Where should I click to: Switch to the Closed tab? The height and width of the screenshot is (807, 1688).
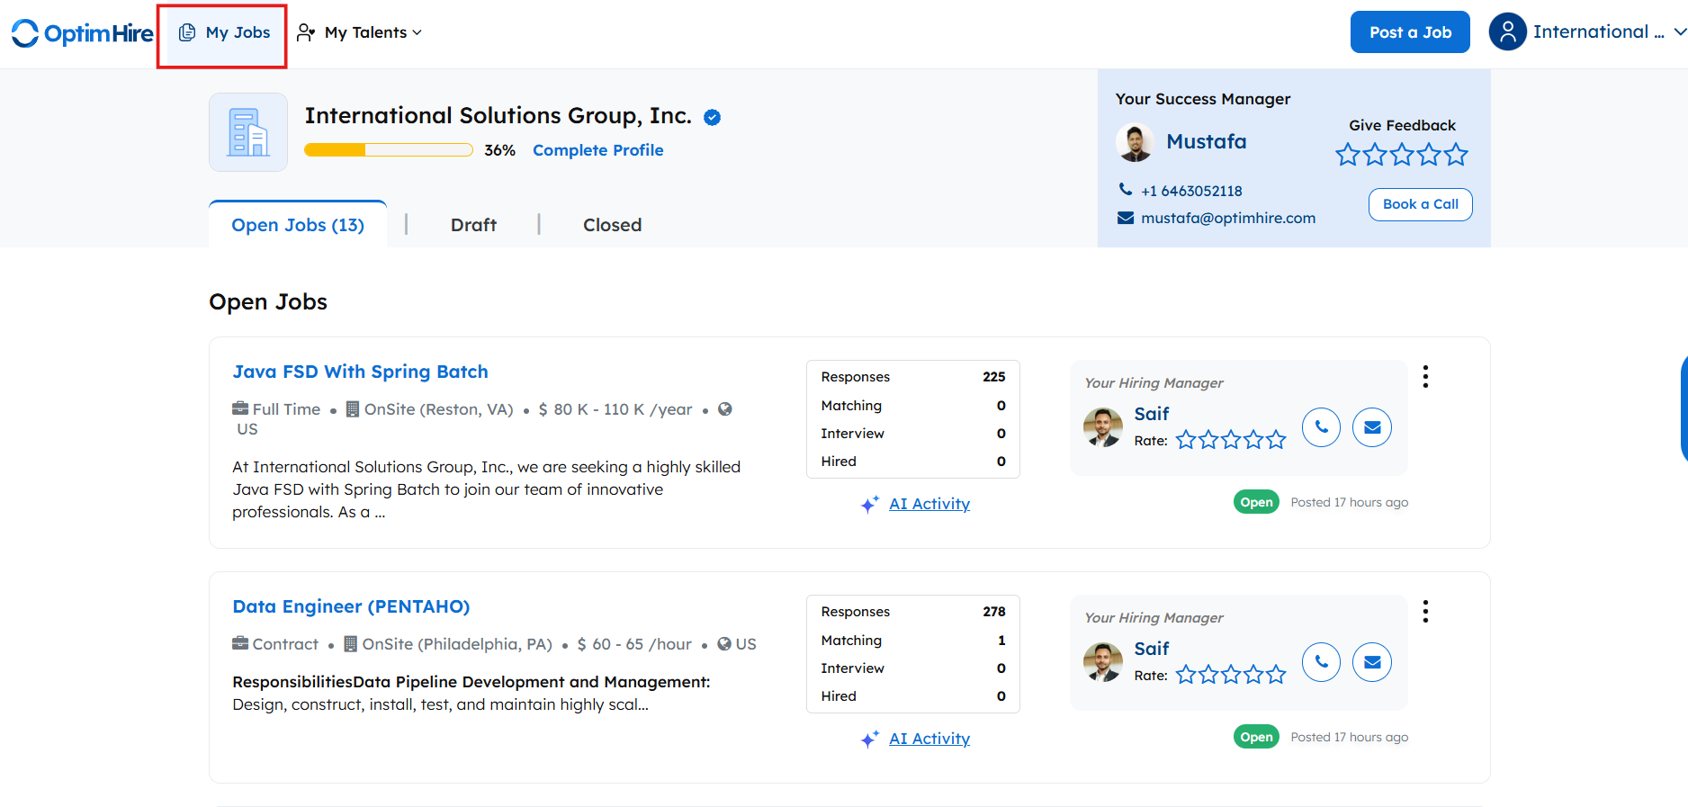(612, 225)
